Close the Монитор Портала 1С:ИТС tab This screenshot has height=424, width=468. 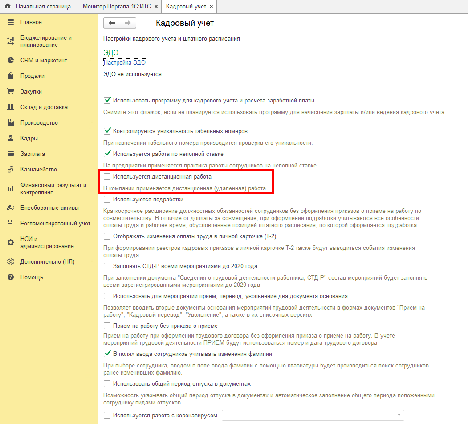coord(156,7)
